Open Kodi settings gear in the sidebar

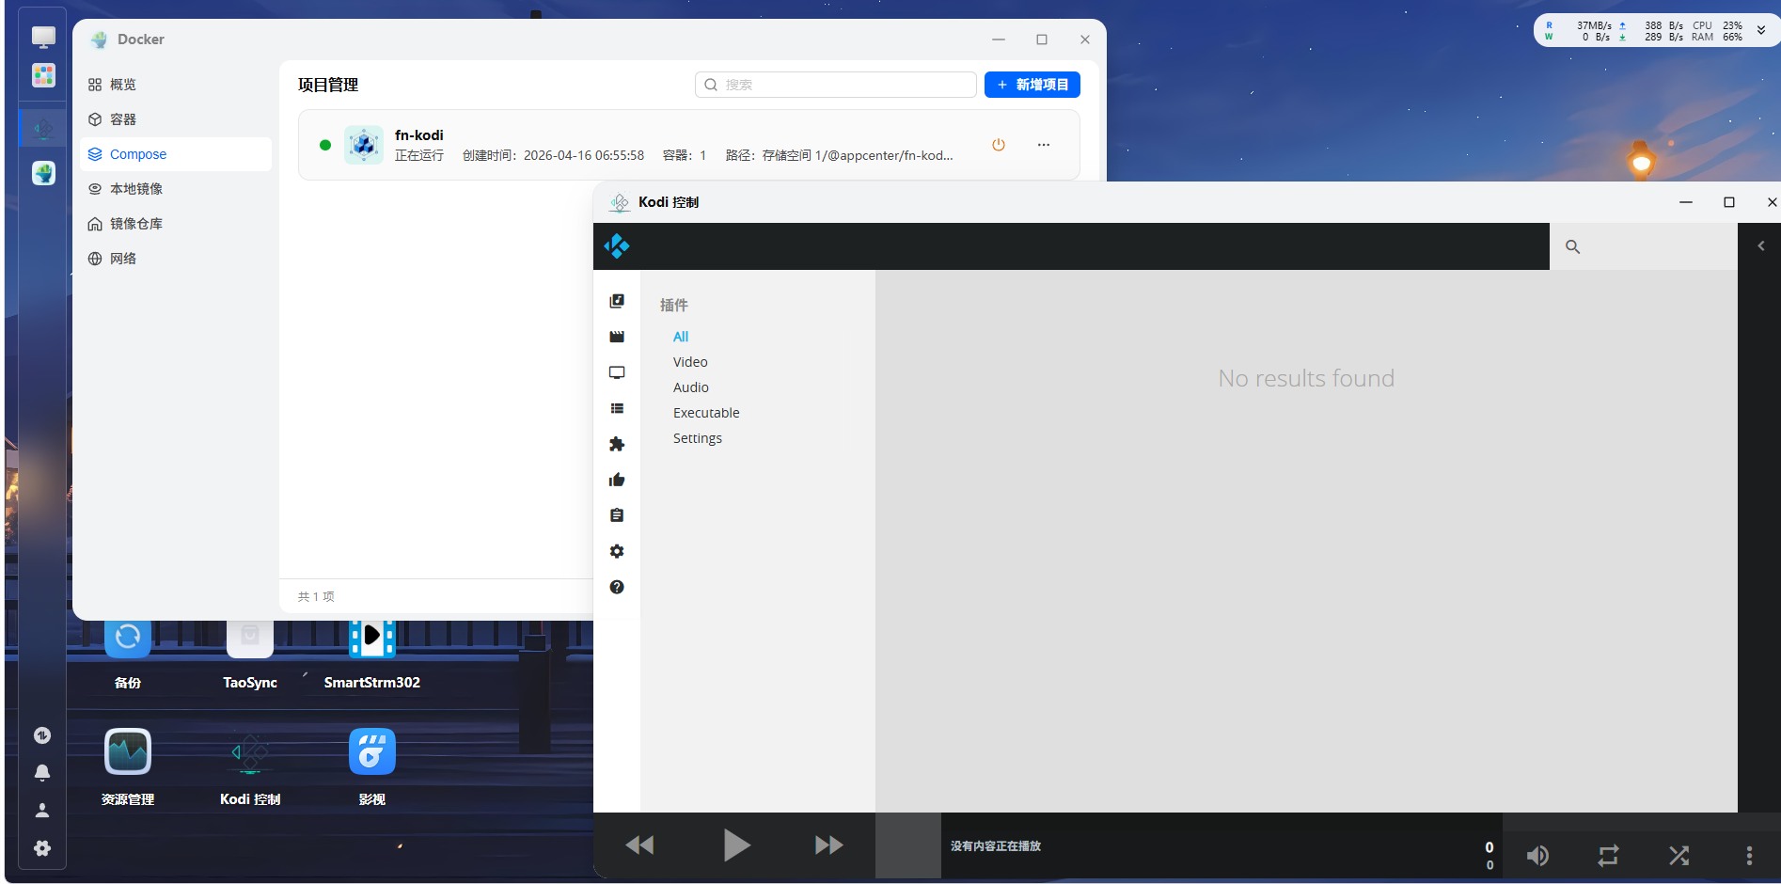[617, 551]
